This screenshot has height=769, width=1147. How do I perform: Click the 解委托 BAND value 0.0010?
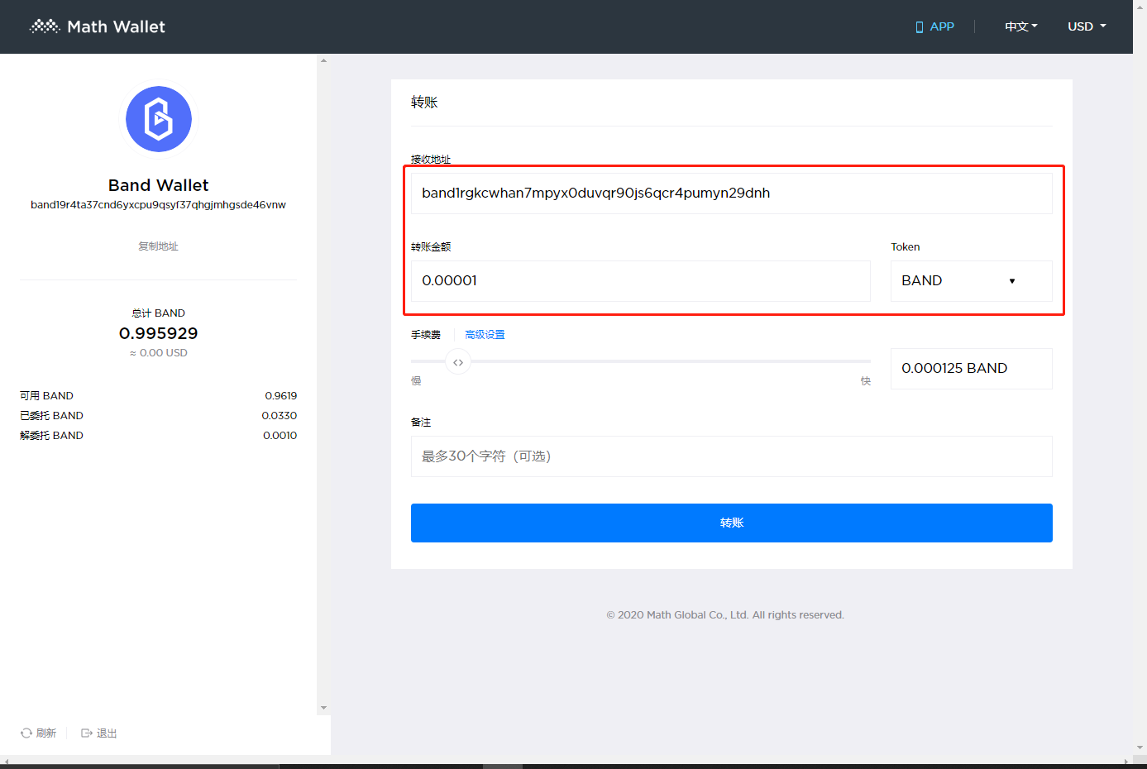tap(280, 436)
